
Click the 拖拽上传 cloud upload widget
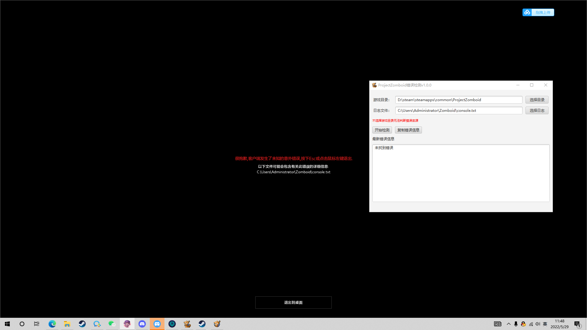tap(538, 12)
